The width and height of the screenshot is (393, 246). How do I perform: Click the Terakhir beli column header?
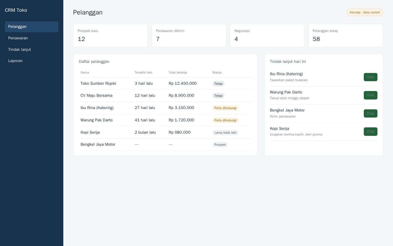(143, 72)
